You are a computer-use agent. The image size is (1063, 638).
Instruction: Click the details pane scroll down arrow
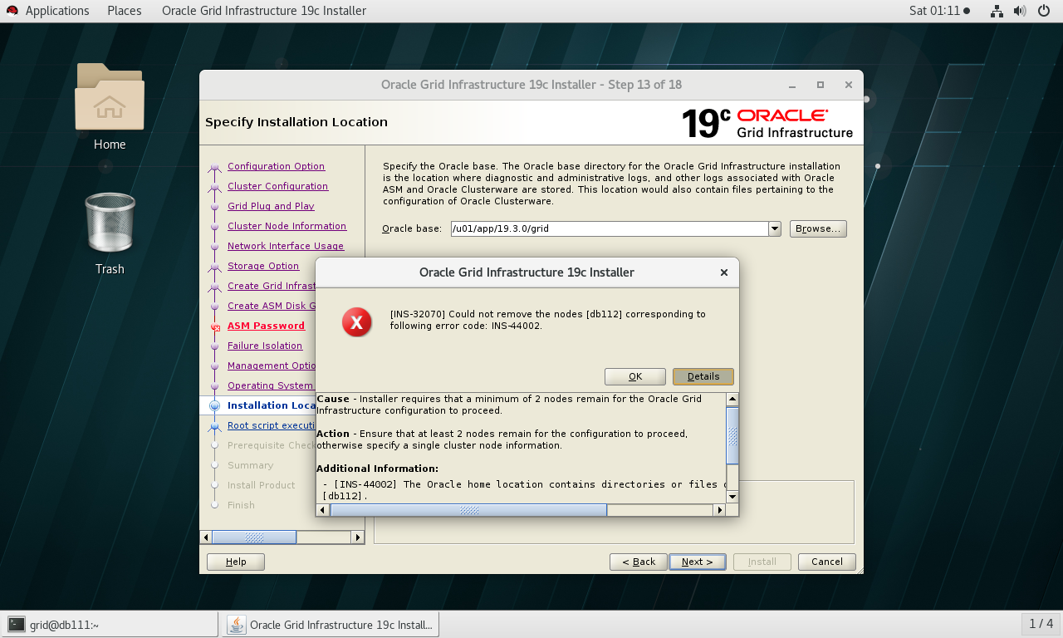coord(732,497)
